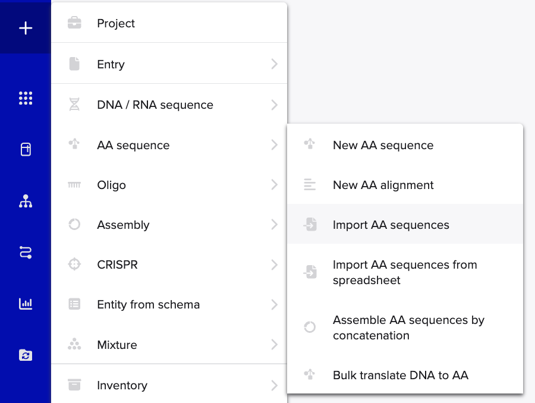Expand the Entry submenu
Viewport: 535px width, 403px height.
click(x=274, y=64)
